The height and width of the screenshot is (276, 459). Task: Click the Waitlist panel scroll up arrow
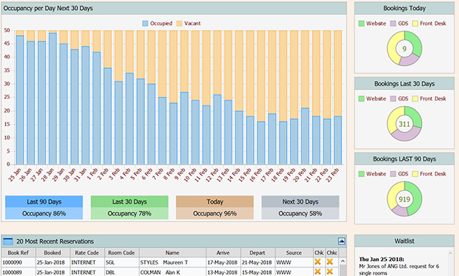click(x=450, y=253)
